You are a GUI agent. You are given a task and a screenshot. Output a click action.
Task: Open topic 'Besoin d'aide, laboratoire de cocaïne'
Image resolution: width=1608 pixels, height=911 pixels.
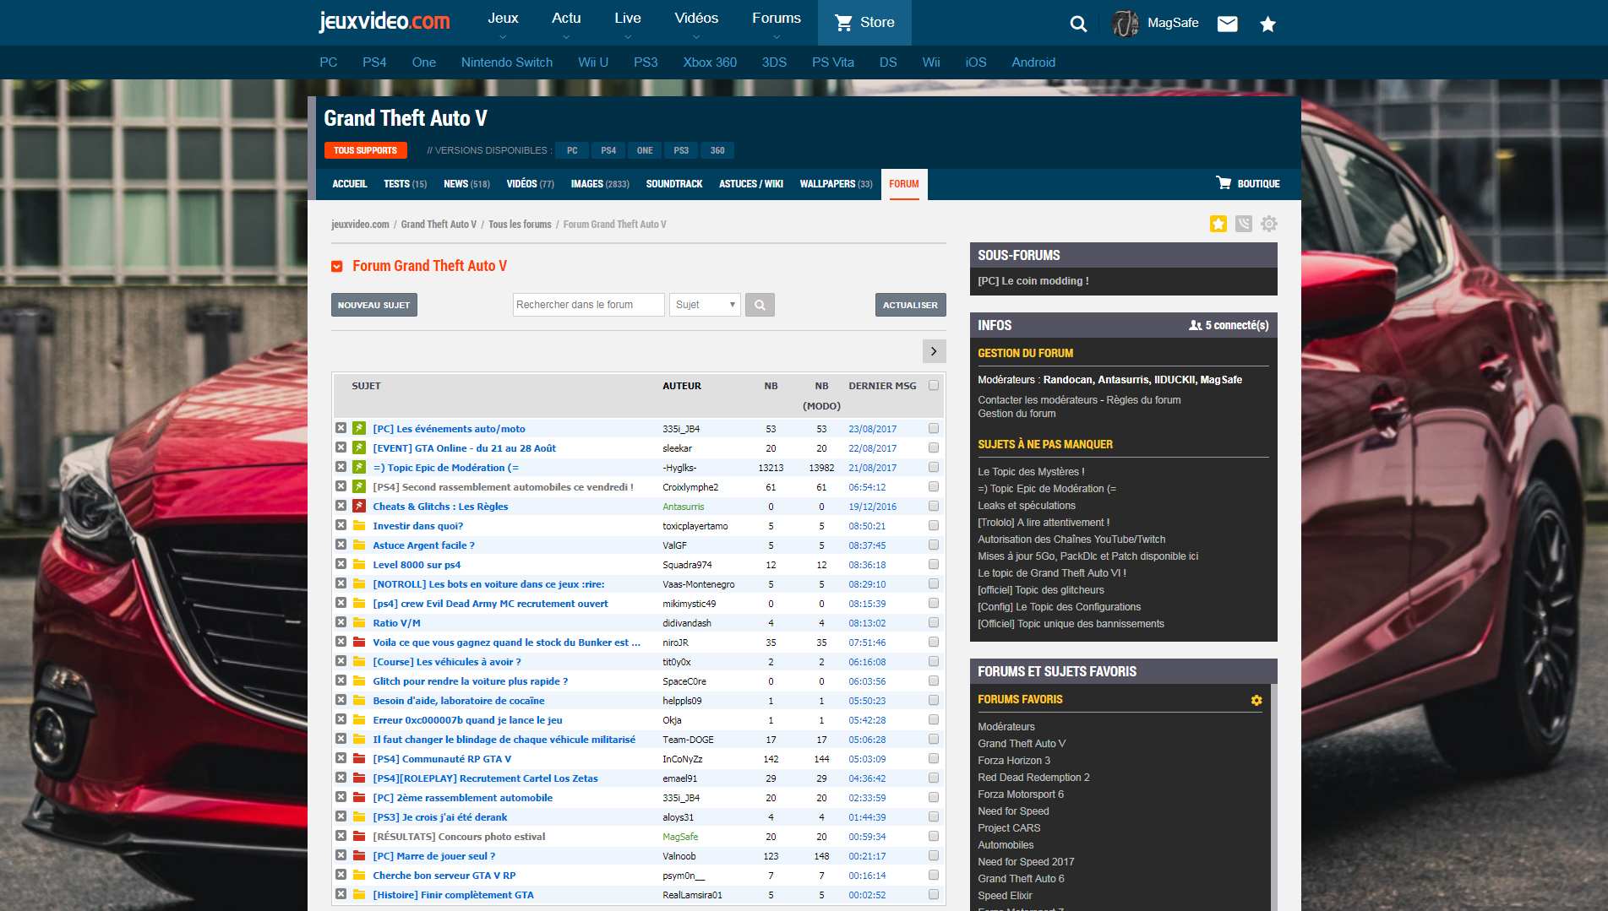459,701
